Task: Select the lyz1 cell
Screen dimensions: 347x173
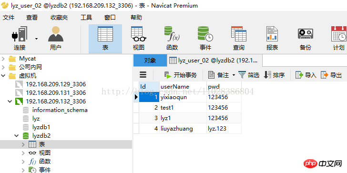Action: point(183,118)
